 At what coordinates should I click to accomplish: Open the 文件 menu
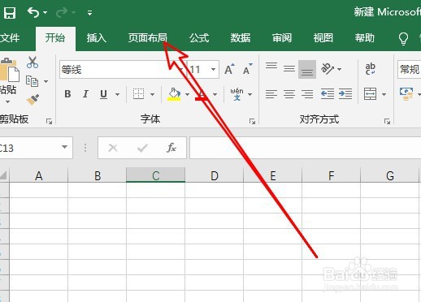click(10, 38)
